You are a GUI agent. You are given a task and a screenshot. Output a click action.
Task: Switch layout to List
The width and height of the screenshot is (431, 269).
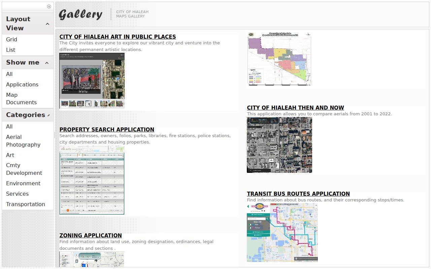(x=10, y=50)
